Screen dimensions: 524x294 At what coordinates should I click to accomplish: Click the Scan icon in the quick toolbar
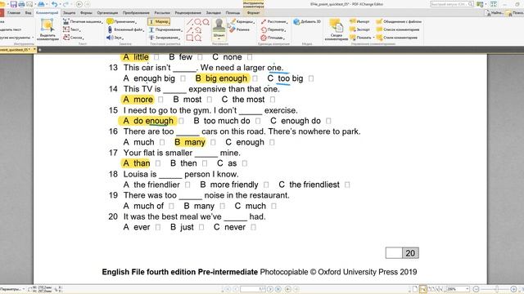41,4
